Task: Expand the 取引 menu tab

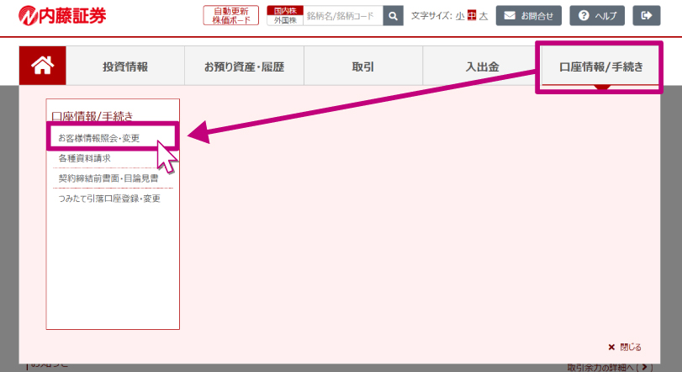Action: (362, 66)
